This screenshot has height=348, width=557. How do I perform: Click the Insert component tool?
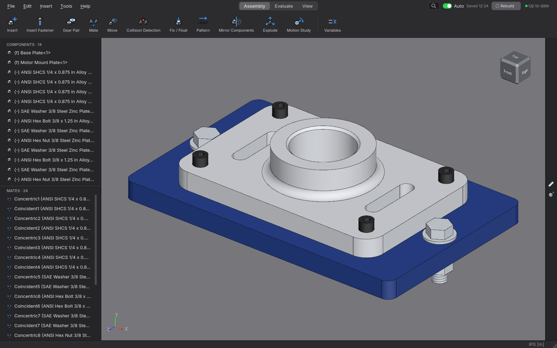(12, 25)
